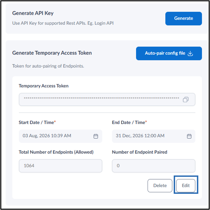Open the End Date calendar picker

189,136
